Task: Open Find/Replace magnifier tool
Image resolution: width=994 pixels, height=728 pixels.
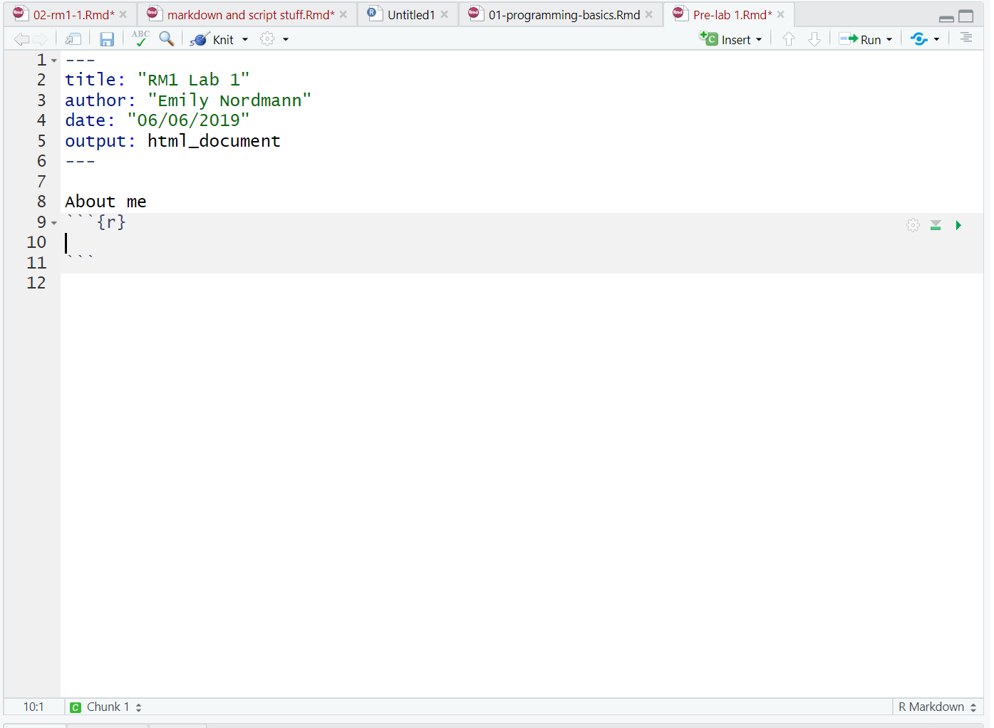Action: [167, 39]
